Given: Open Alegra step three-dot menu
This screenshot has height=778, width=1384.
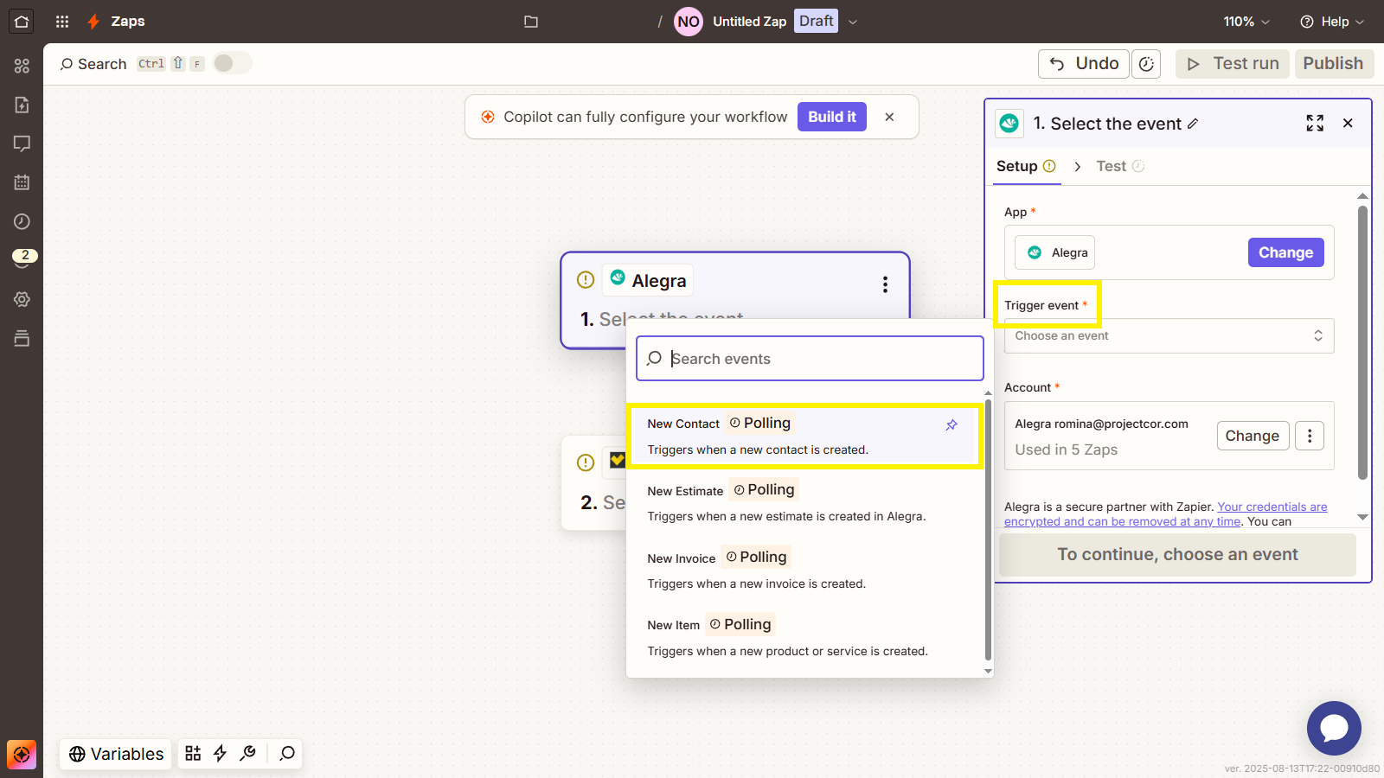Looking at the screenshot, I should click(x=885, y=284).
